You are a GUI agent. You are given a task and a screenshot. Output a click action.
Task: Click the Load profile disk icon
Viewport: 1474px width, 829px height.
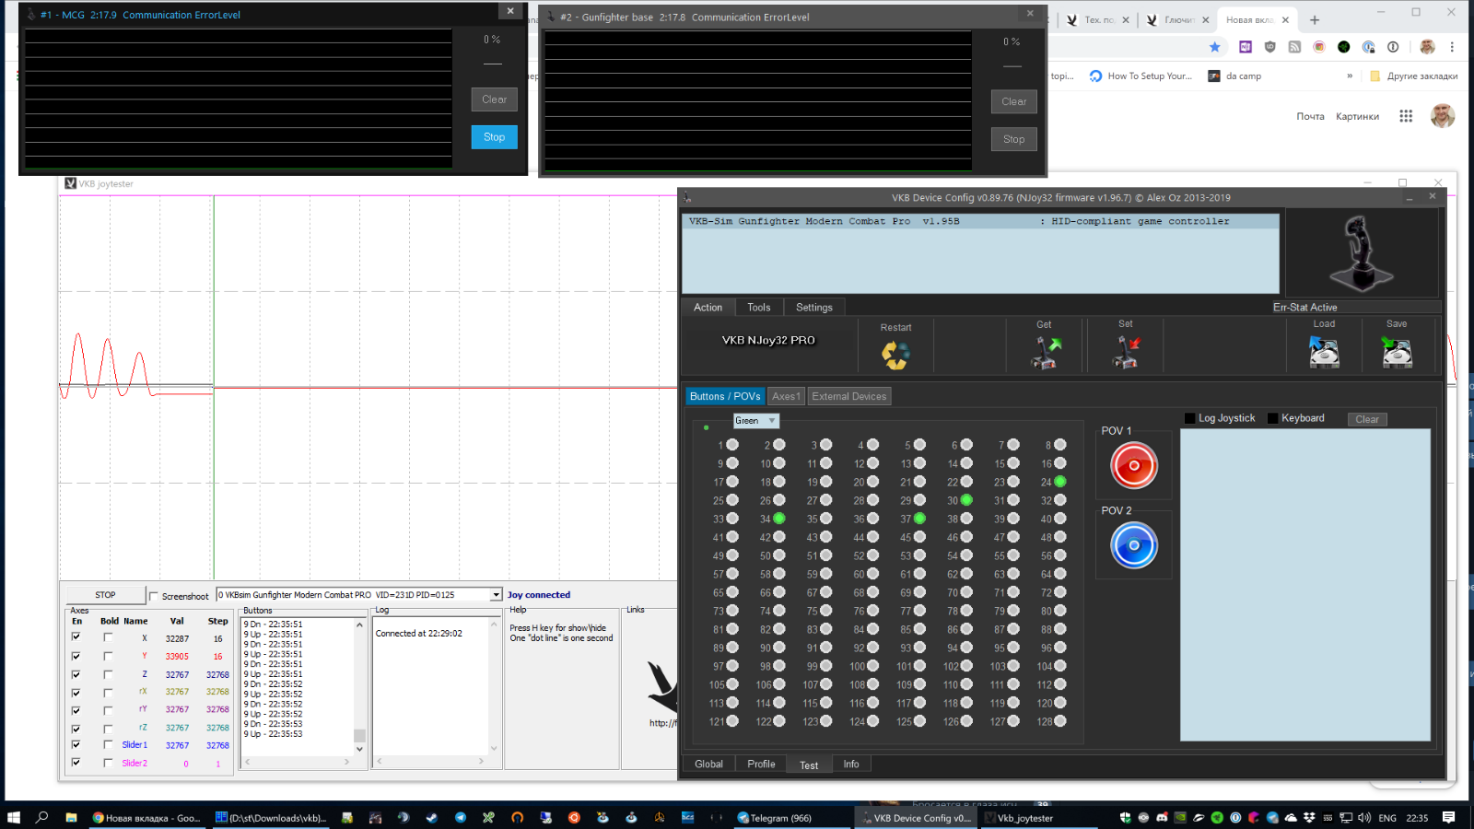pyautogui.click(x=1324, y=352)
